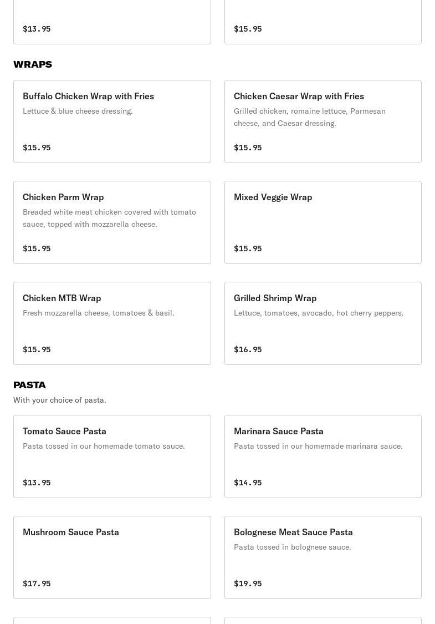
Task: Click the $14.95 price on Marinara Sauce Pasta
Action: [x=248, y=483]
